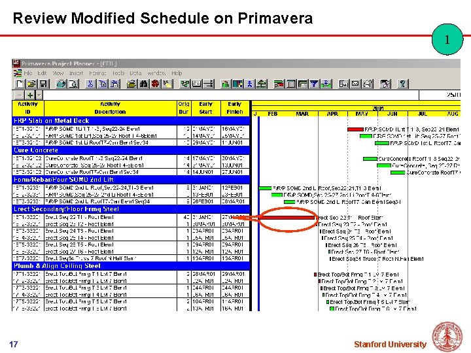This screenshot has width=471, height=353.
Task: Click the JUL month timescale header
Action: click(x=423, y=114)
